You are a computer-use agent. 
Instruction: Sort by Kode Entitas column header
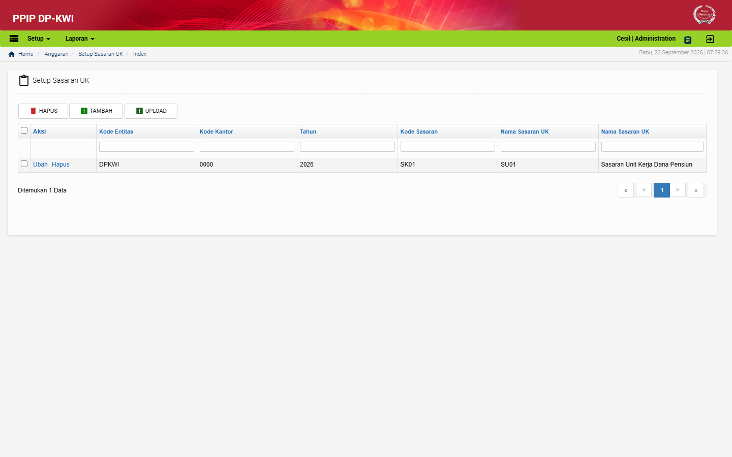tap(116, 132)
